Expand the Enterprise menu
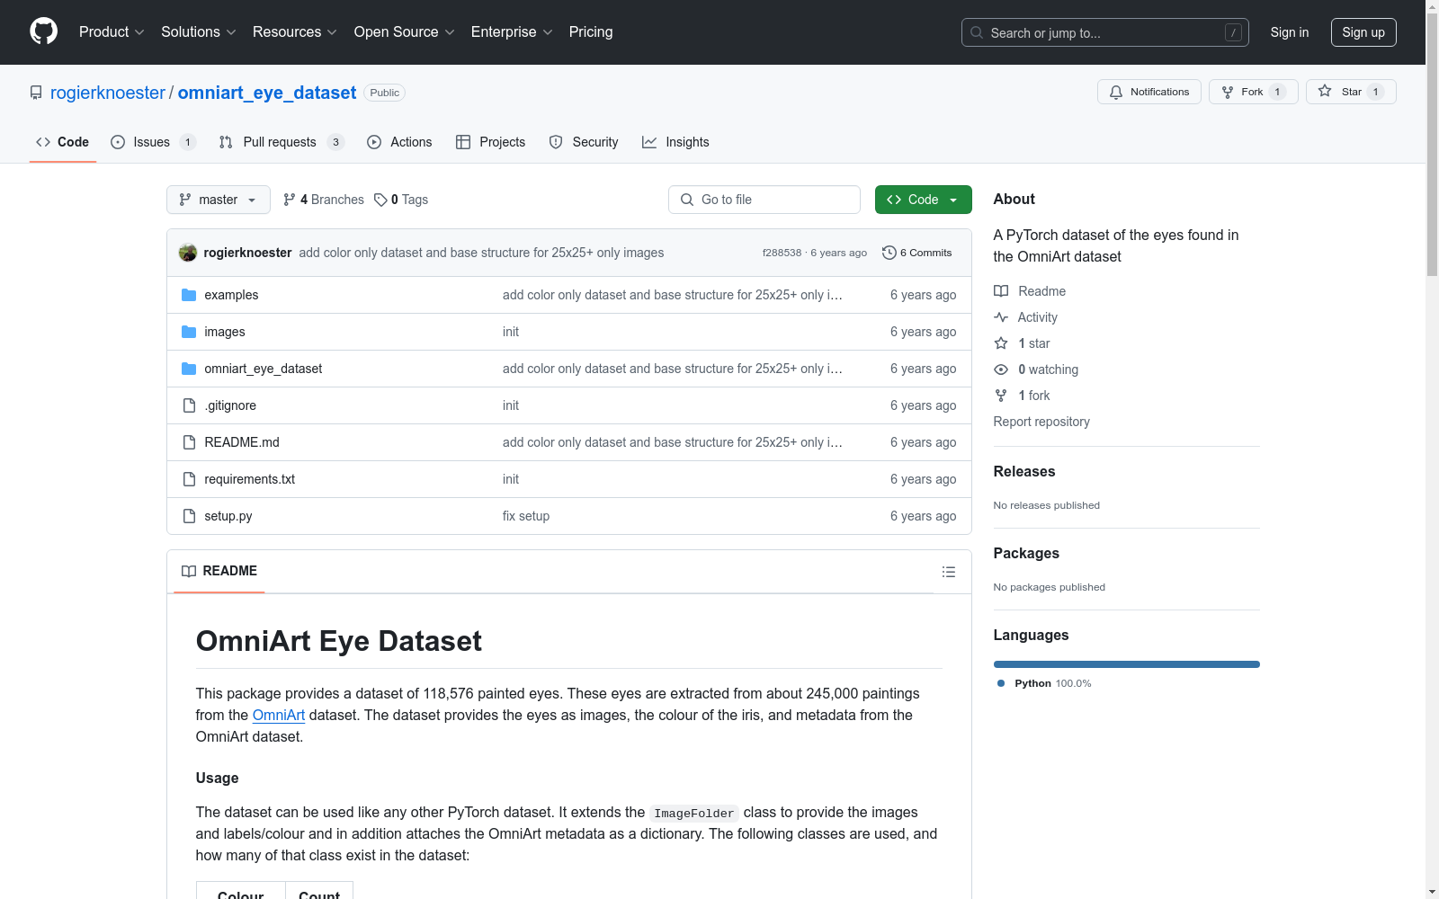This screenshot has width=1439, height=899. click(512, 32)
